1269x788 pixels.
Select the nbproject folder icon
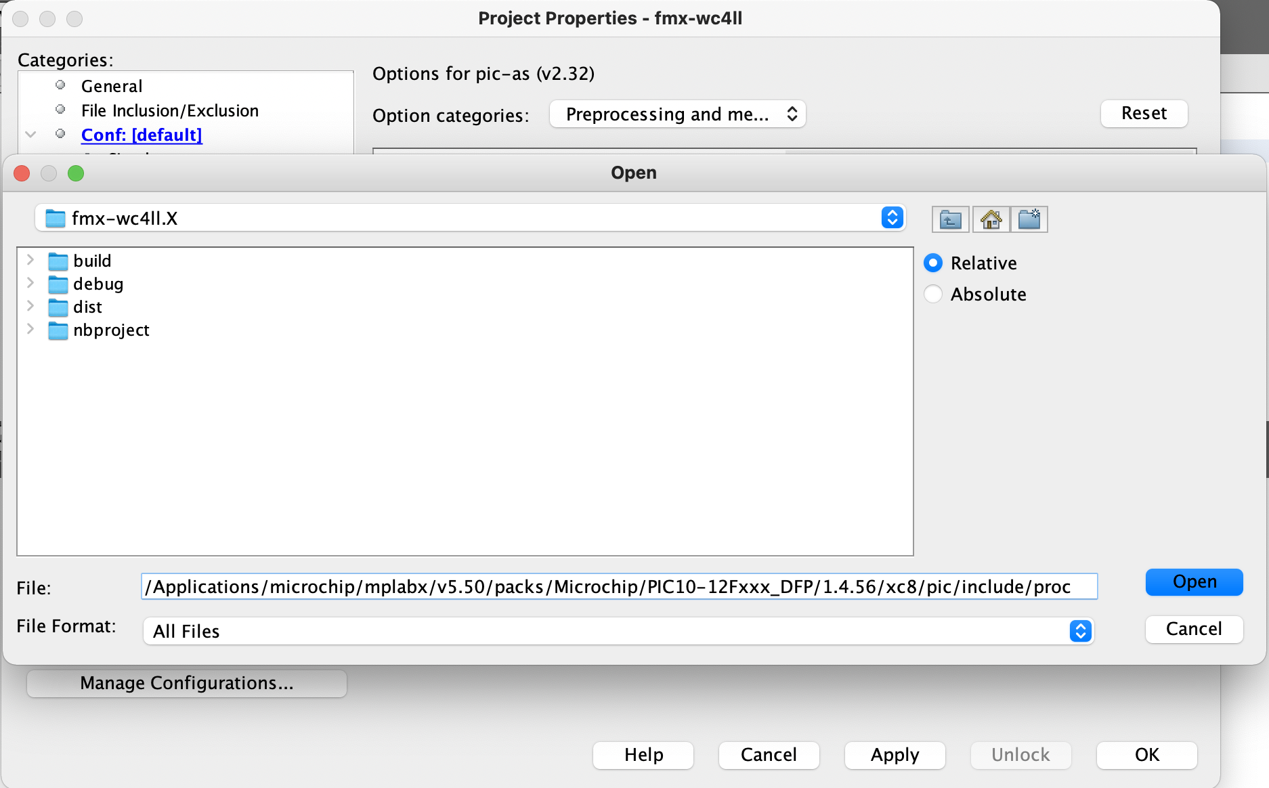(58, 330)
